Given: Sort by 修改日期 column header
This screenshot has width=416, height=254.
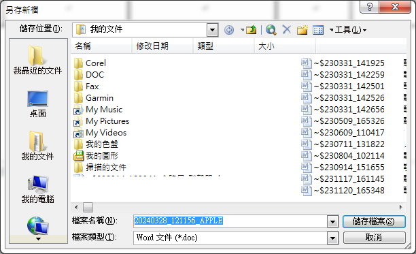Looking at the screenshot, I should coord(162,46).
